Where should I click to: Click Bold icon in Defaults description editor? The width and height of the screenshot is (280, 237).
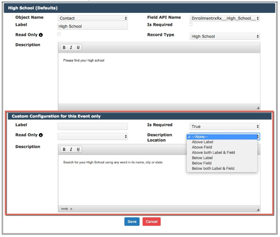tap(64, 47)
